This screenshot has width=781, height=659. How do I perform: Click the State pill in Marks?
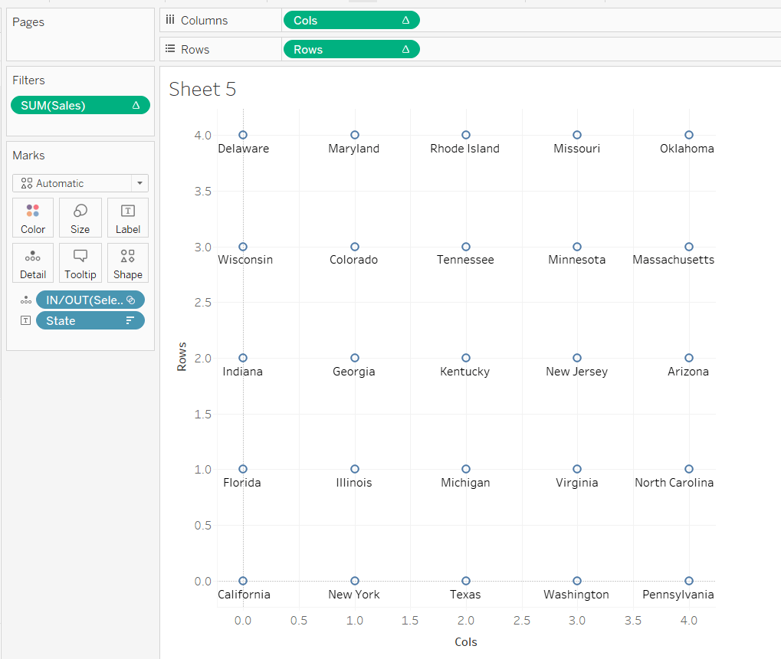pyautogui.click(x=90, y=321)
